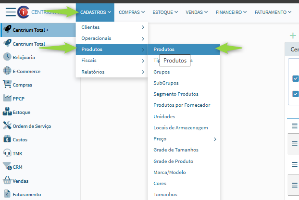
Task: Open the COMPRAS dropdown menu
Action: (x=131, y=12)
